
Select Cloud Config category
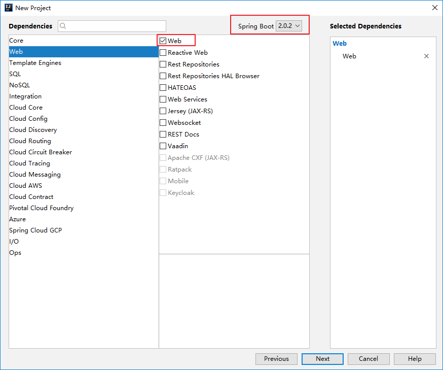coord(84,119)
